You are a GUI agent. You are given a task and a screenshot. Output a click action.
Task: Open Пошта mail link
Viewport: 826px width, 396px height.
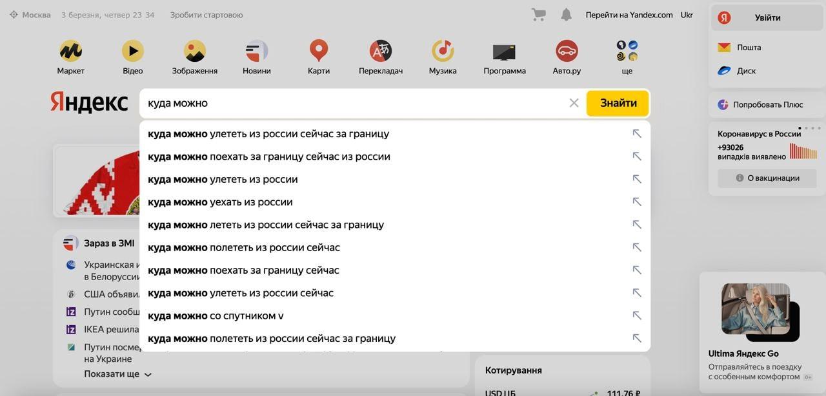(740, 48)
